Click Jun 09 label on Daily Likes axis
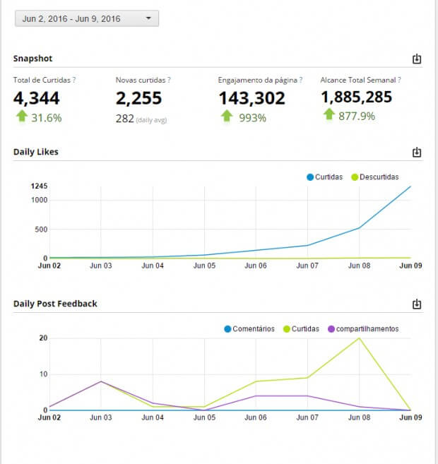438x464 pixels. click(x=410, y=266)
